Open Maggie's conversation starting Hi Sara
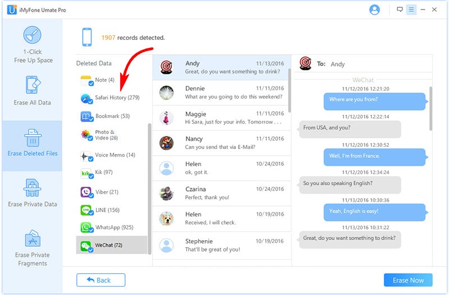 pos(221,118)
